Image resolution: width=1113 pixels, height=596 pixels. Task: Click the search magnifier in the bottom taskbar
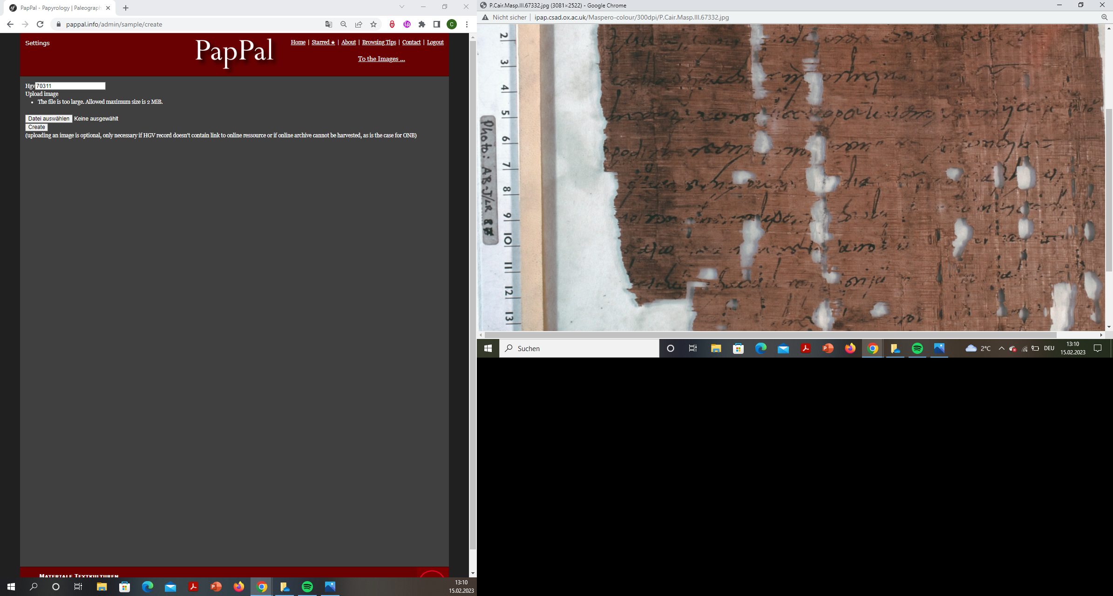pyautogui.click(x=34, y=587)
